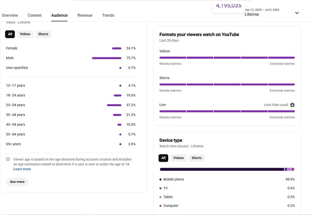Click the TV legend dot
Screen dimensions: 312x215
(161, 188)
